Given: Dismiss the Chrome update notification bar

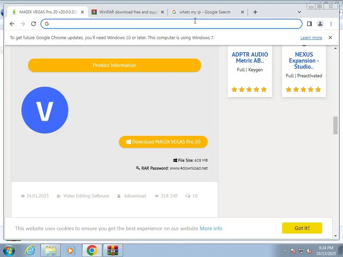Looking at the screenshot, I should [x=330, y=37].
